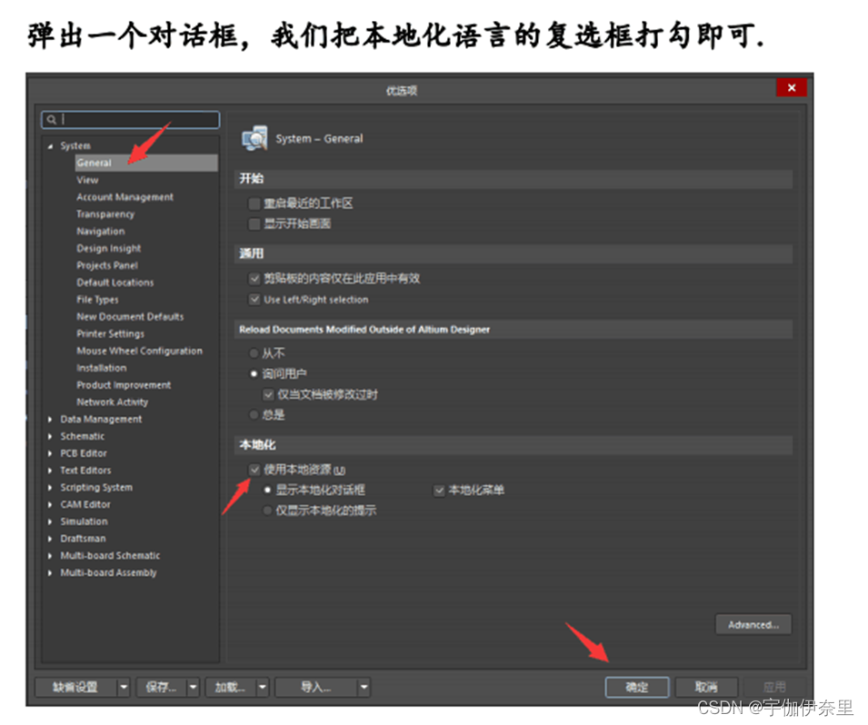
Task: Collapse the System tree node
Action: (50, 146)
